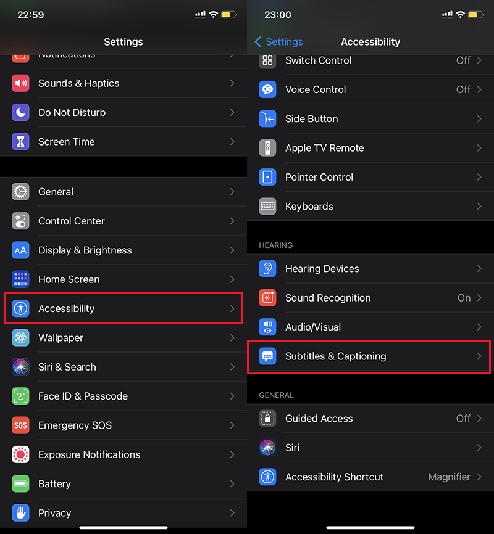Screen dimensions: 494x534
Task: Tap the Off value for Voice Control
Action: coord(463,89)
